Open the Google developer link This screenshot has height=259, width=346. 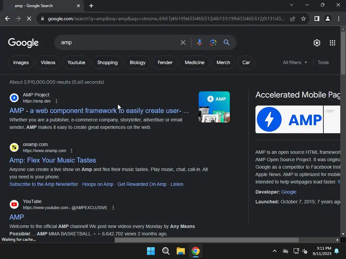pos(289,192)
